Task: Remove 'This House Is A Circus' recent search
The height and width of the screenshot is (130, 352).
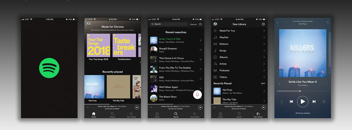Action: (201, 59)
